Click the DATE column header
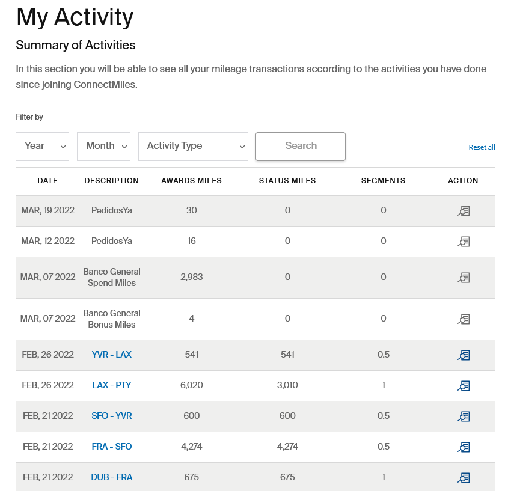 click(x=47, y=180)
